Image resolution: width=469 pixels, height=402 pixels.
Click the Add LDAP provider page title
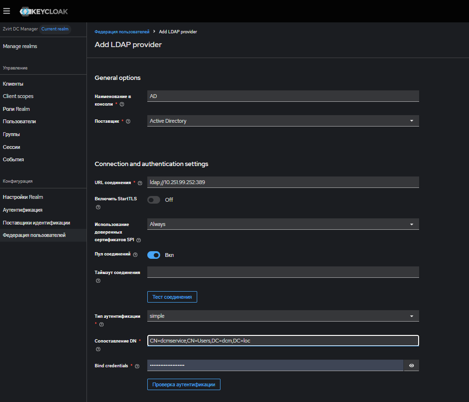click(x=128, y=45)
